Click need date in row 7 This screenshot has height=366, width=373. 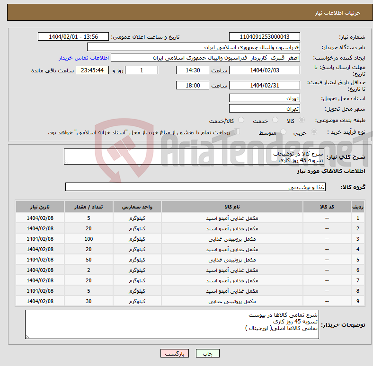(x=40, y=281)
